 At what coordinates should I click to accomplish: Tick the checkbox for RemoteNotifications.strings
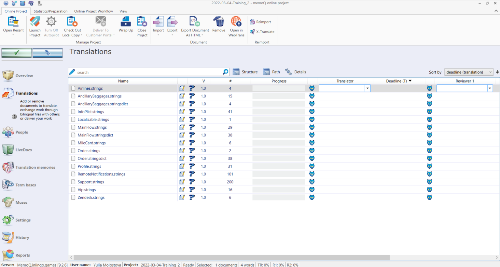point(73,174)
